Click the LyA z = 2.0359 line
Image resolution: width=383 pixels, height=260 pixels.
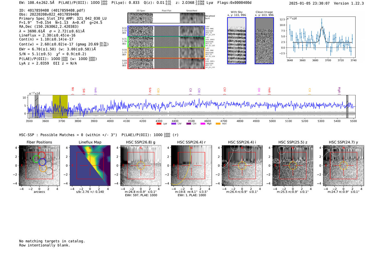(48, 63)
